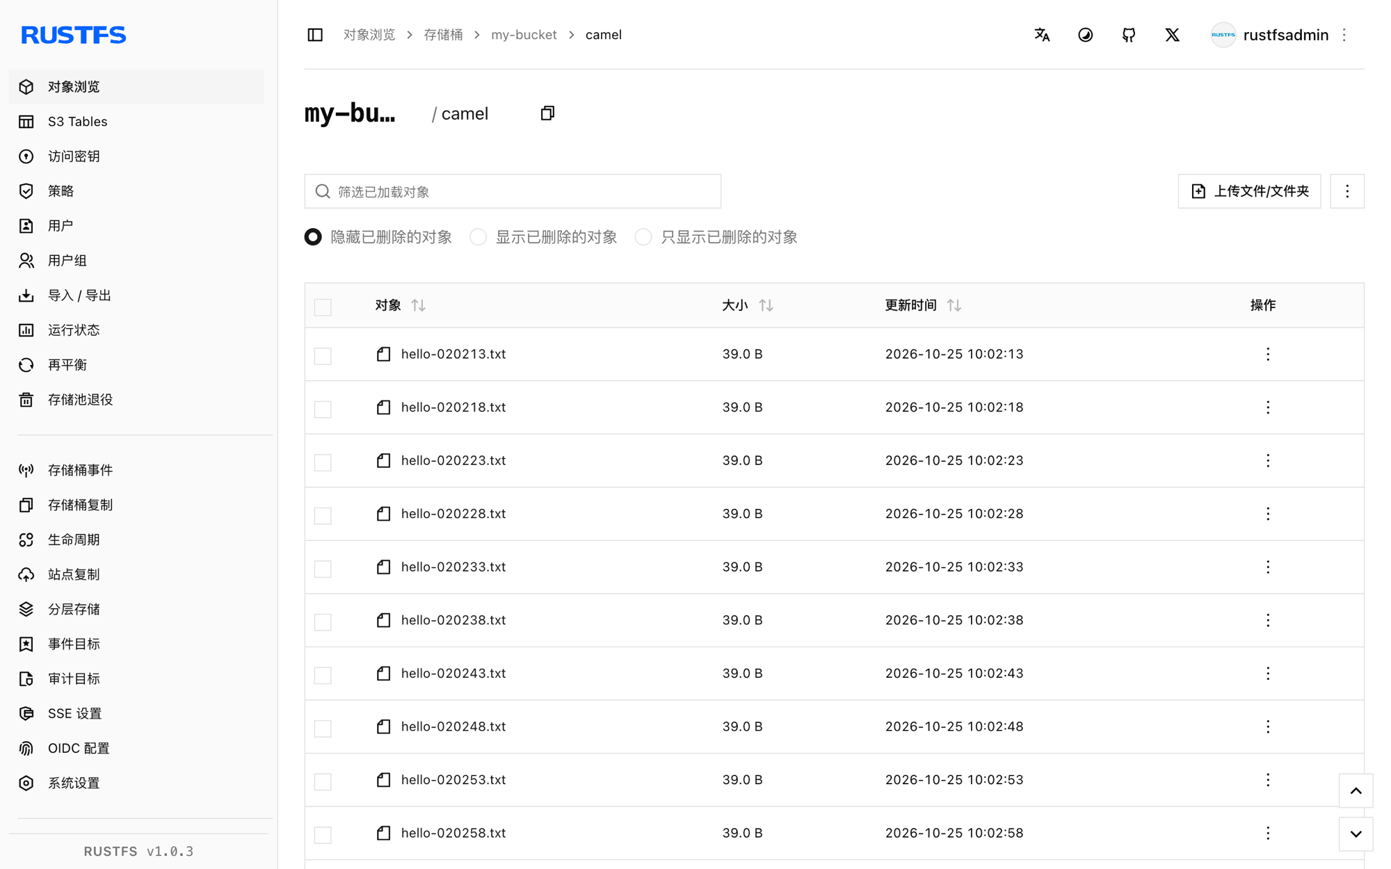Viewport: 1391px width, 869px height.
Task: Open the language translation switcher
Action: (1042, 35)
